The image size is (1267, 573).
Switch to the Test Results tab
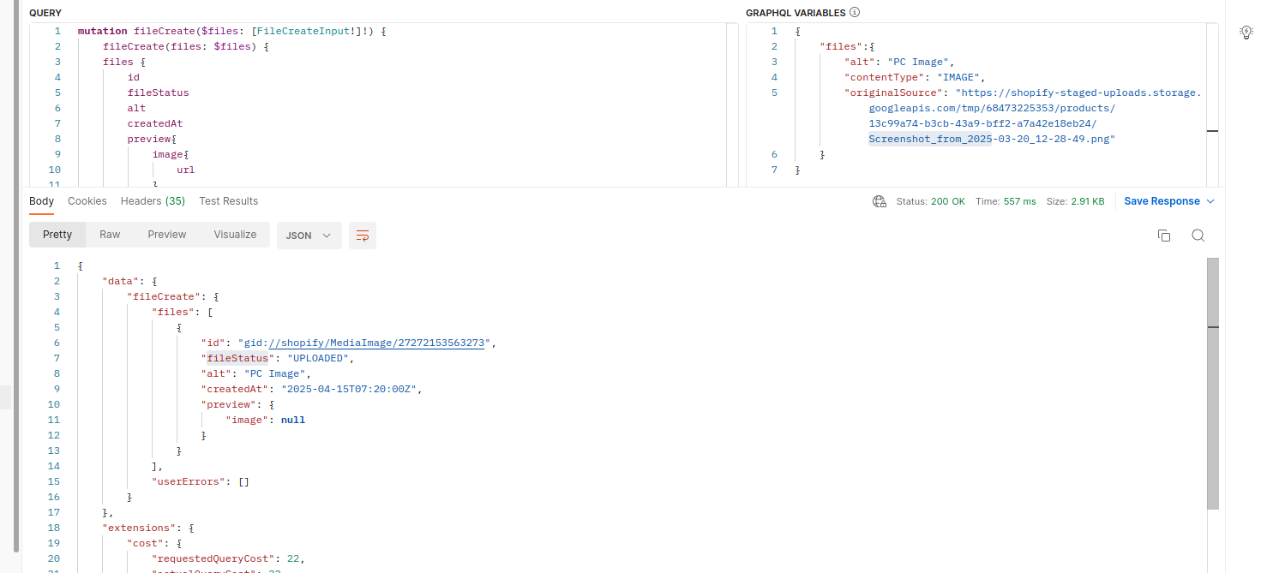(x=228, y=201)
